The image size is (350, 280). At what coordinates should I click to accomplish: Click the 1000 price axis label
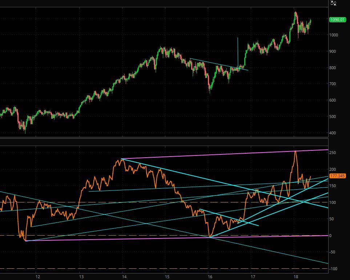[334, 35]
